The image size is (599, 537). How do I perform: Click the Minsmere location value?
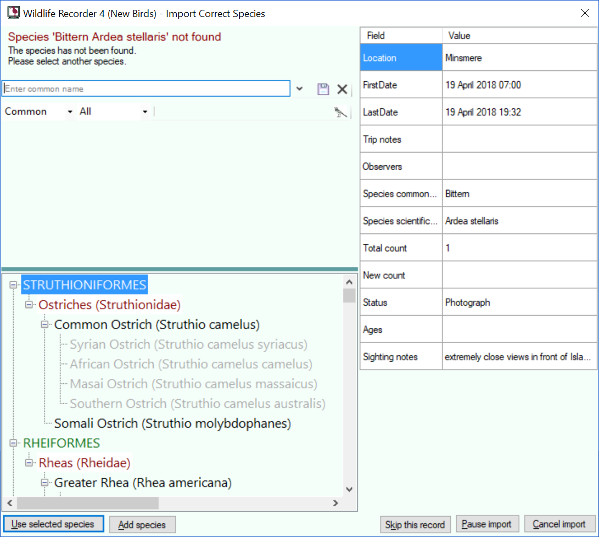(x=519, y=58)
